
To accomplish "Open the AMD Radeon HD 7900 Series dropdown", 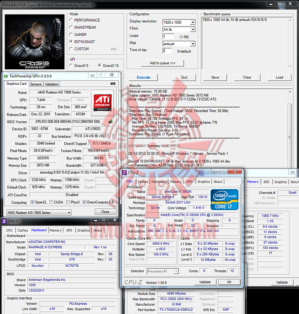I will pyautogui.click(x=39, y=213).
